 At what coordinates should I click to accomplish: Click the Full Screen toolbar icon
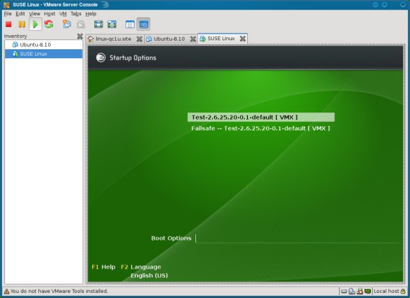coord(99,24)
